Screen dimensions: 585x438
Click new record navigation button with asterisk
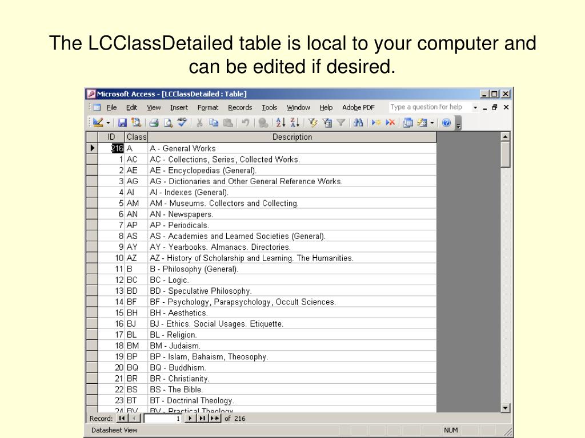tap(215, 418)
